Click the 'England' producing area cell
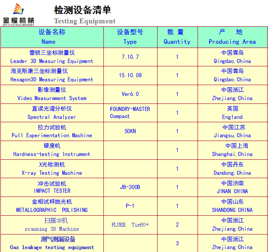 coord(232,113)
